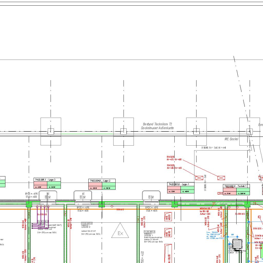Select the green column below Lager 2 tag

coord(102,204)
